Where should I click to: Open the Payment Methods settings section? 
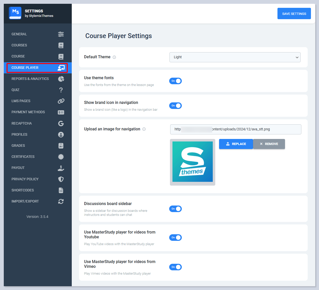(28, 112)
